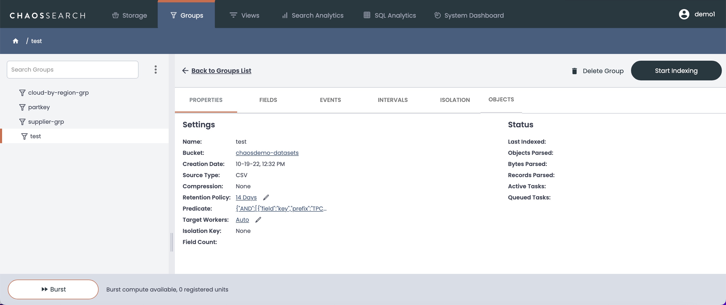This screenshot has height=305, width=726.
Task: Open the chaosdemo-datasets bucket link
Action: point(267,153)
